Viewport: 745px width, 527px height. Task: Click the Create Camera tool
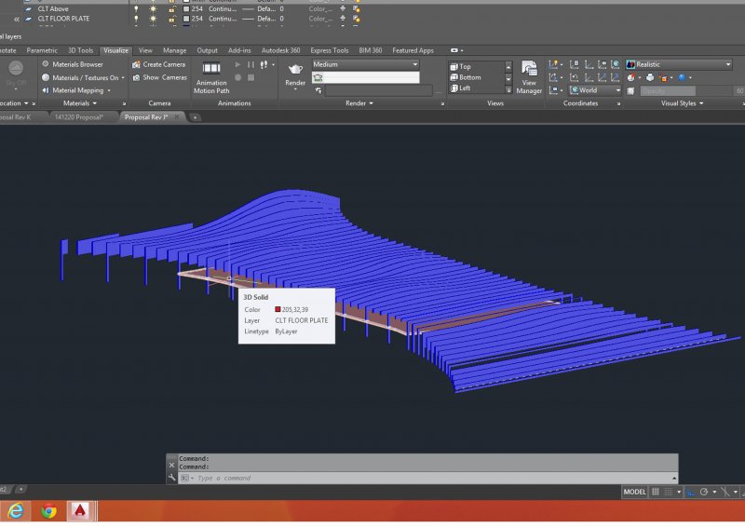[x=158, y=64]
